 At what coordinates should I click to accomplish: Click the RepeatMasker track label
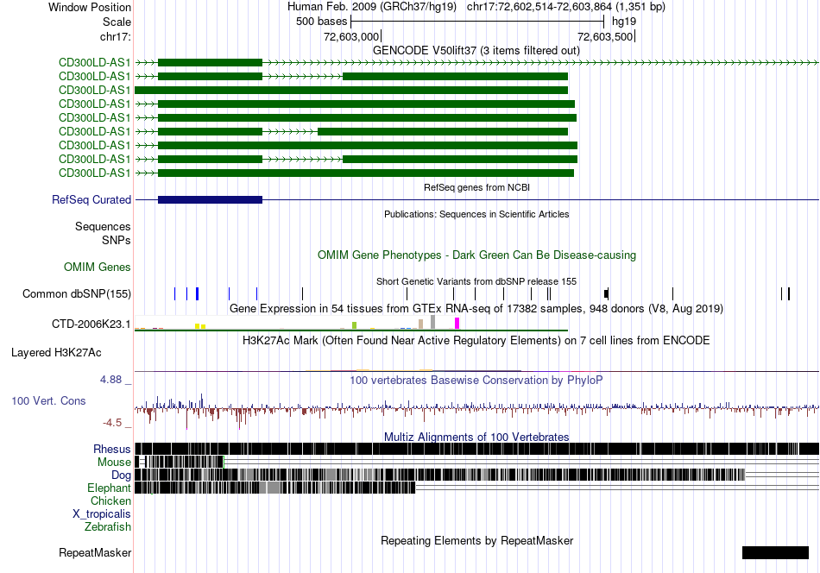tap(95, 553)
